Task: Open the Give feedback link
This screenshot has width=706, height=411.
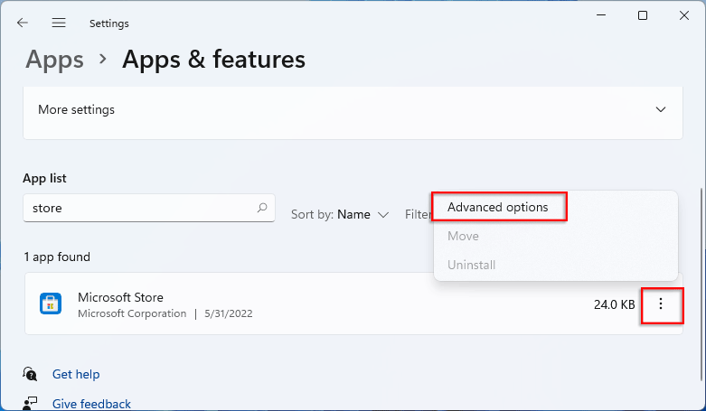Action: [x=91, y=404]
